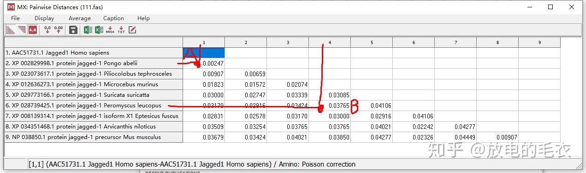Image resolution: width=586 pixels, height=173 pixels.
Task: Open the caption edit pencil icon
Action: 132,30
